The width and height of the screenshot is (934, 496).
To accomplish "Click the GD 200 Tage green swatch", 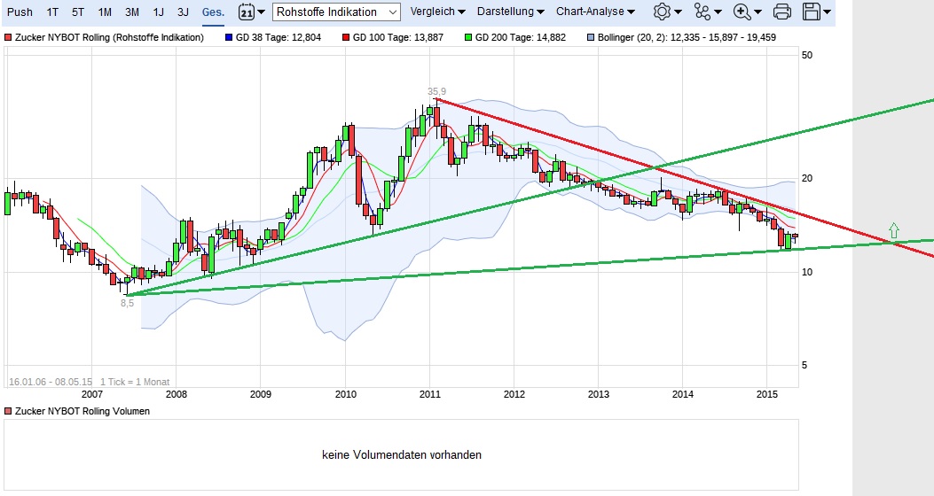I will coord(468,37).
